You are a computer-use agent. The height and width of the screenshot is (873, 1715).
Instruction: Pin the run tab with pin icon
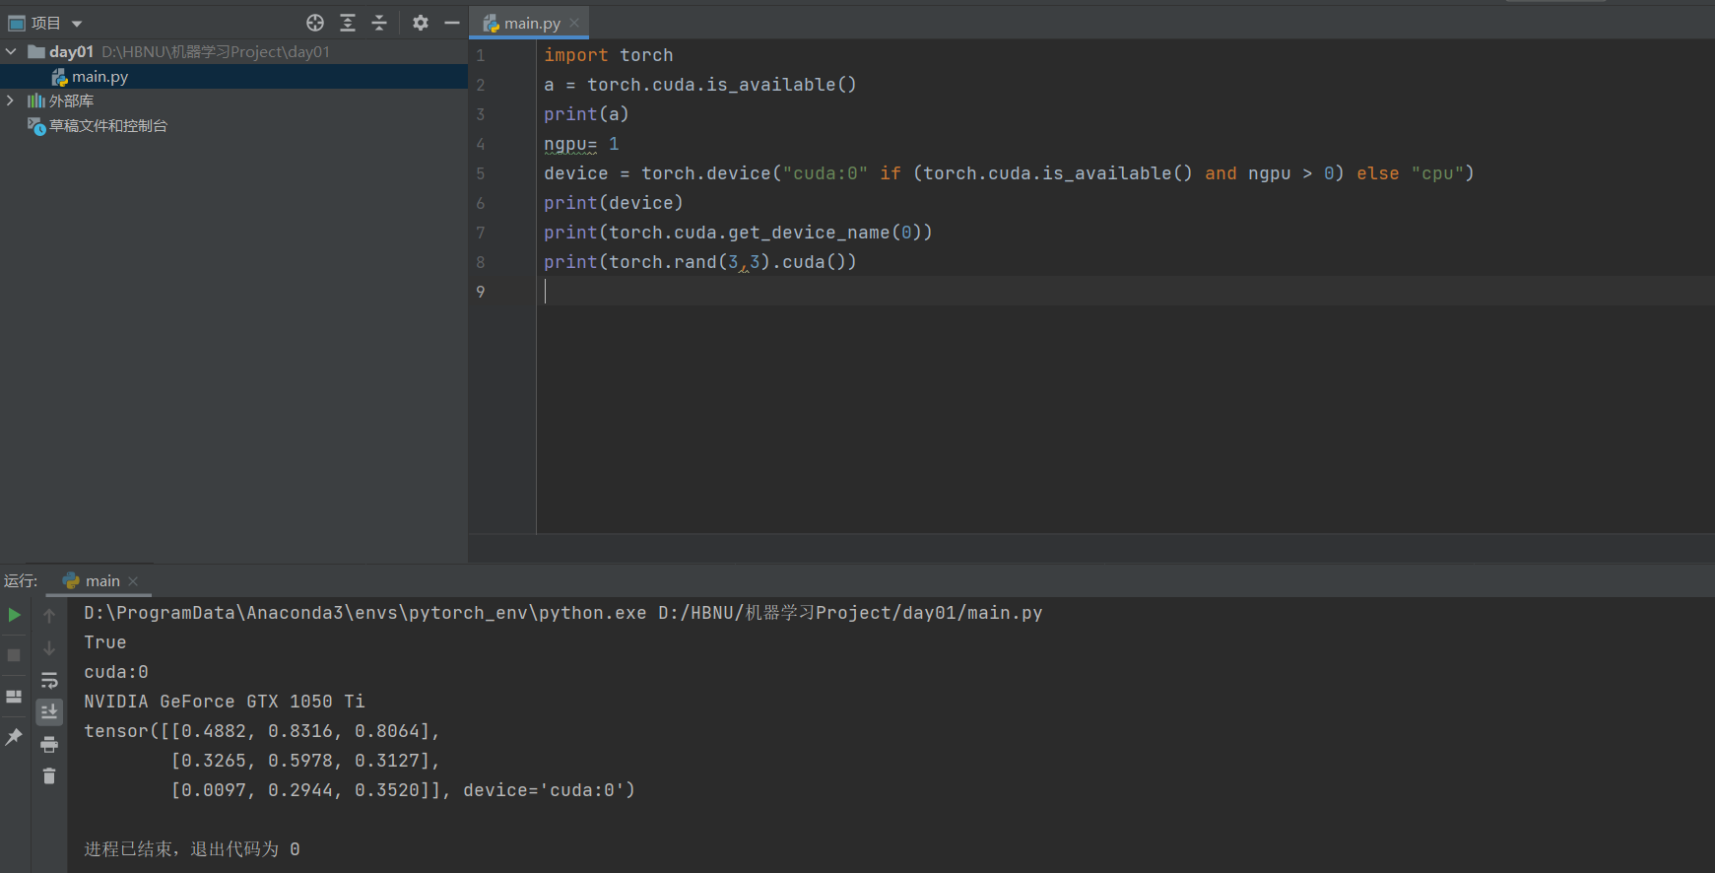(14, 736)
